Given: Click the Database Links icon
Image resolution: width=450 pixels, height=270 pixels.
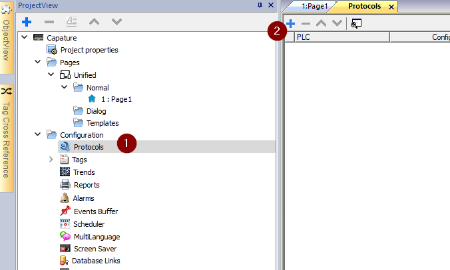Looking at the screenshot, I should [64, 260].
